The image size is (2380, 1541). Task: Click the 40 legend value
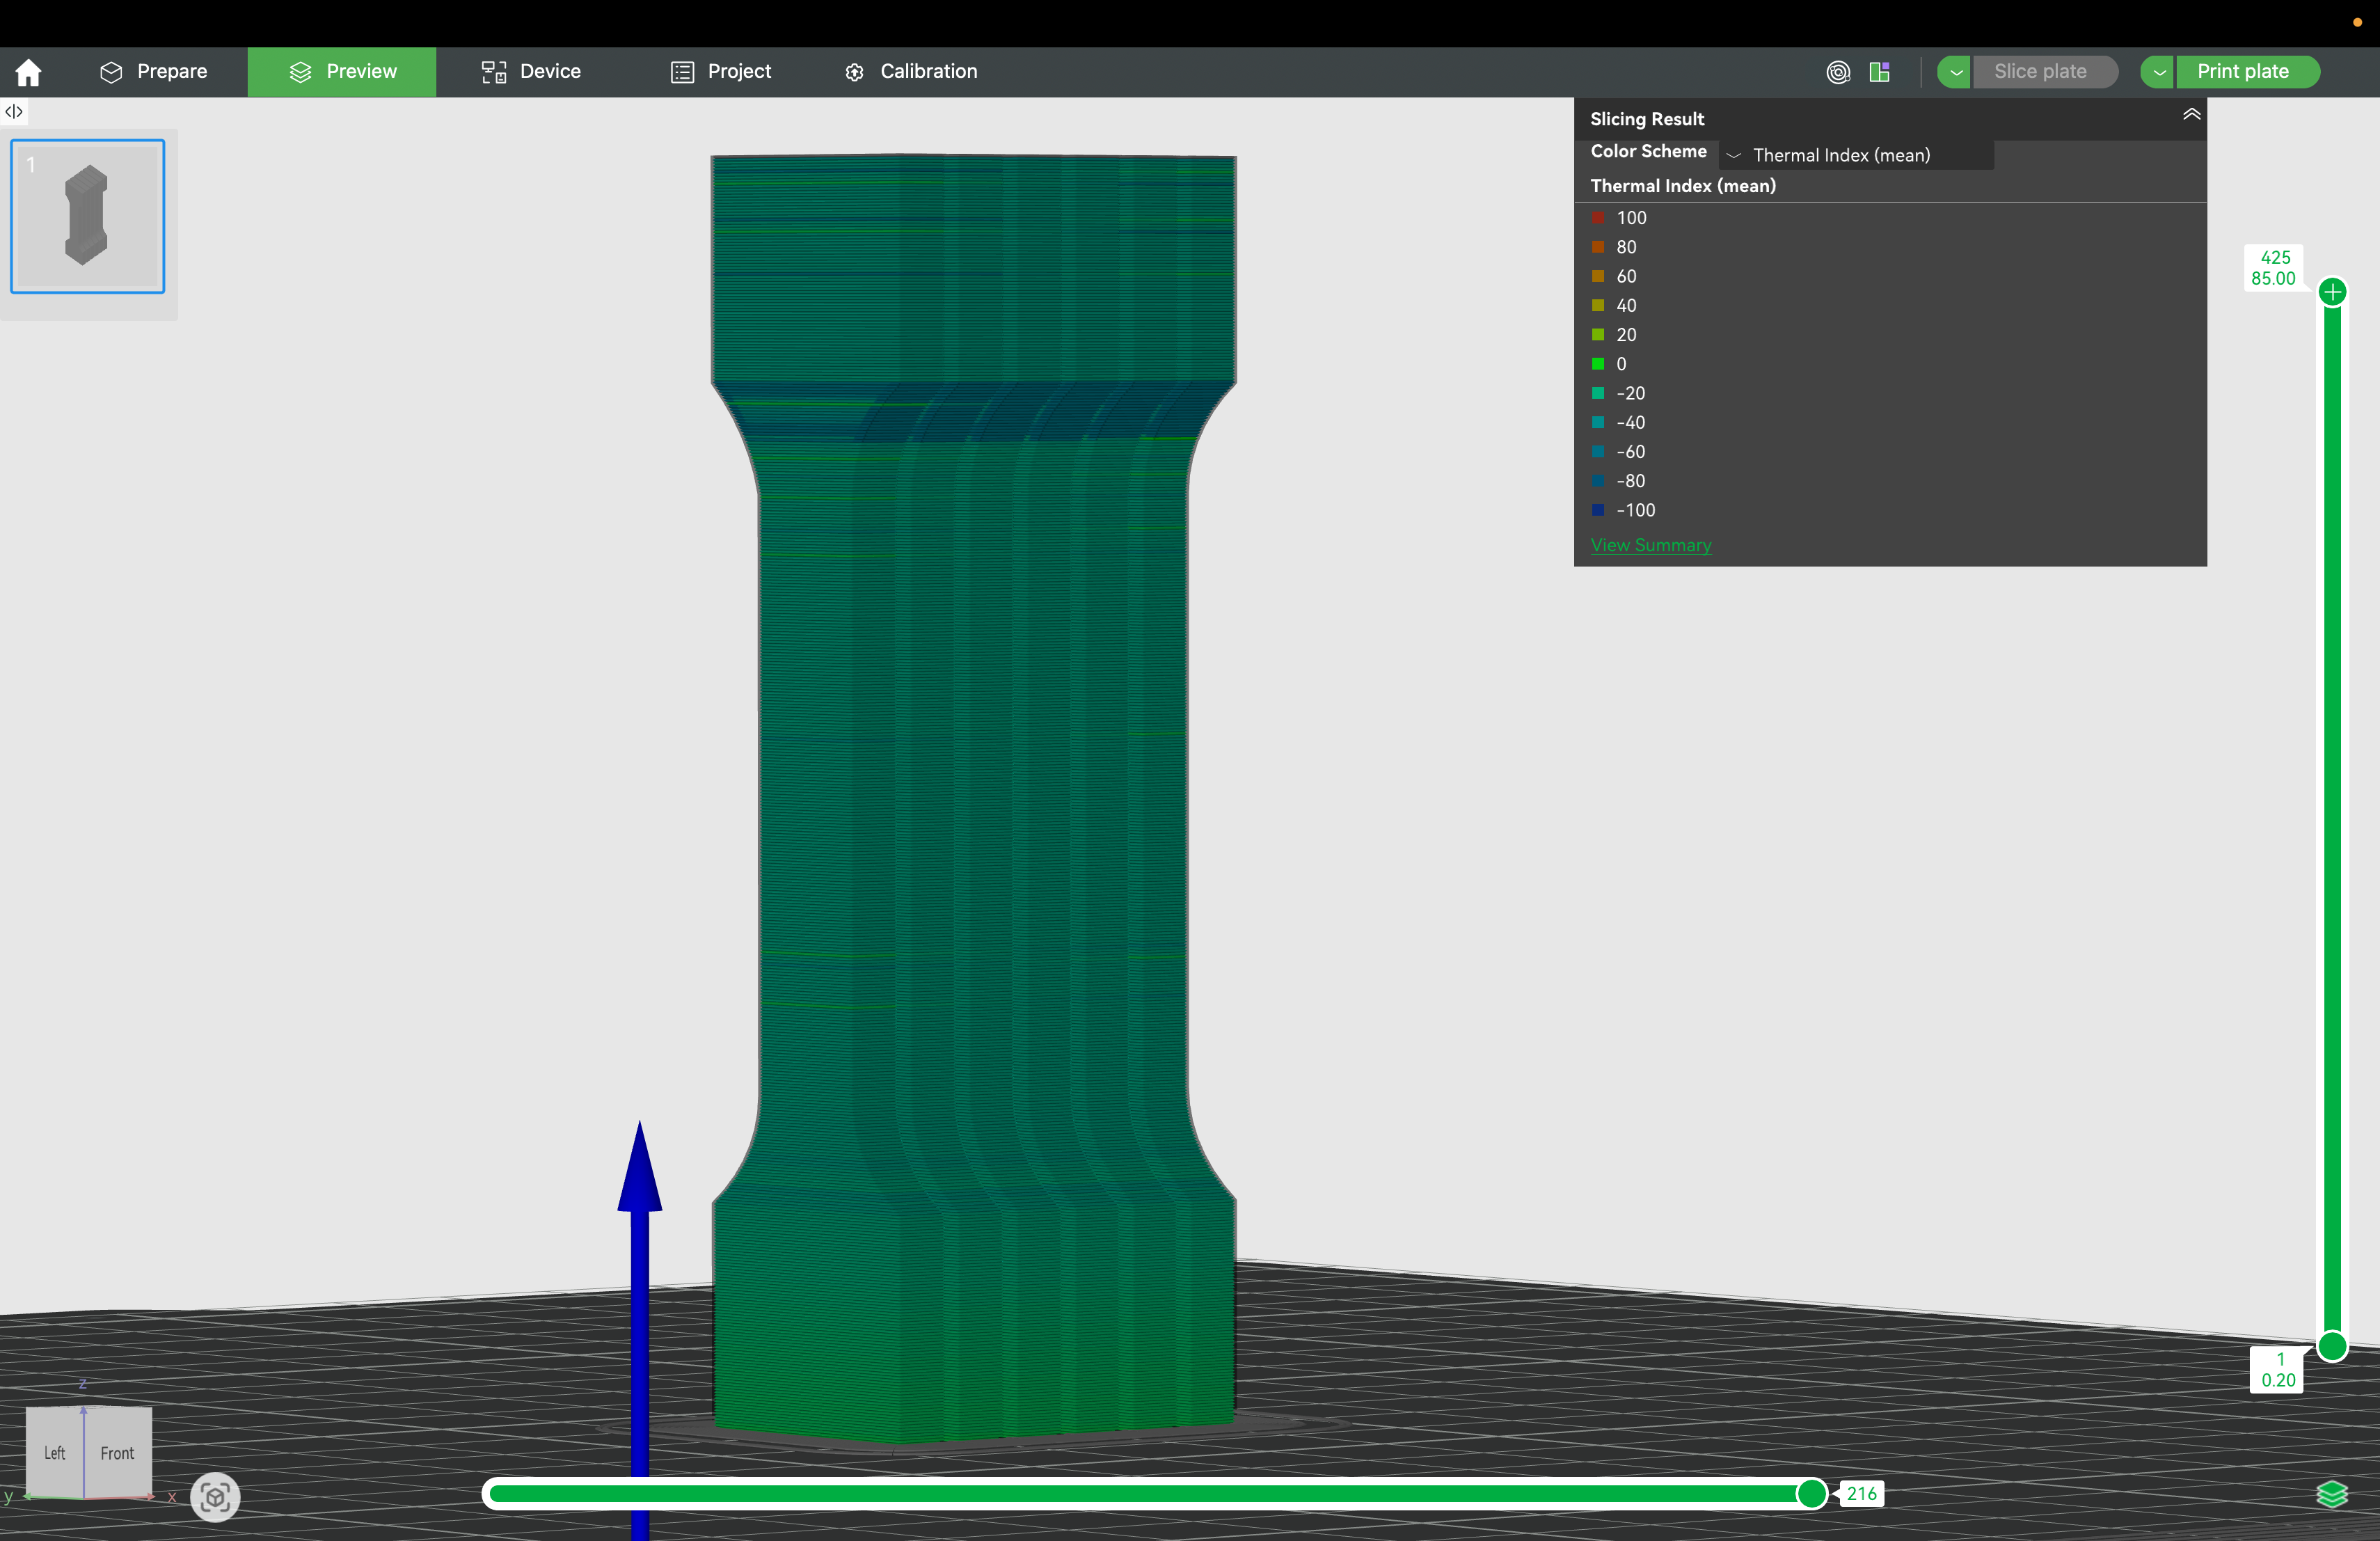pos(1627,305)
